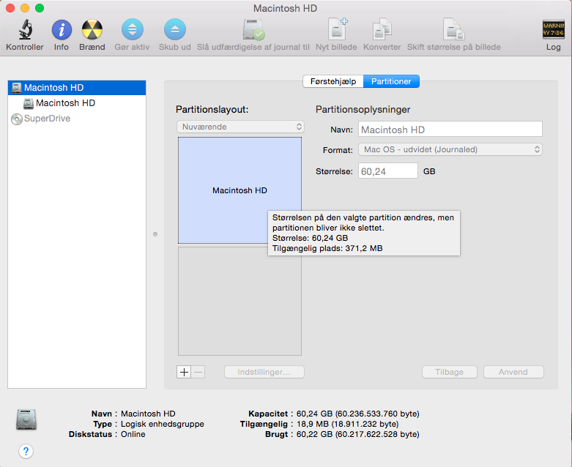Image resolution: width=572 pixels, height=467 pixels.
Task: Click the Brugt value 60,22 GB
Action: 358,434
